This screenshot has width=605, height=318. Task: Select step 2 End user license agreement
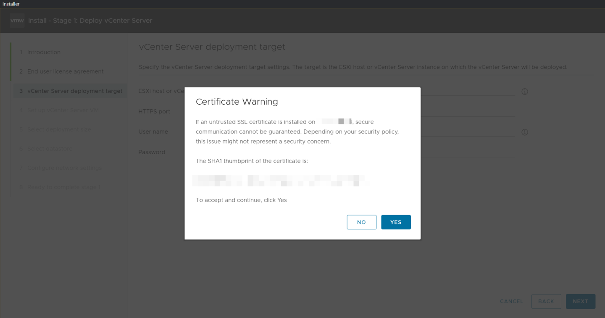(65, 71)
